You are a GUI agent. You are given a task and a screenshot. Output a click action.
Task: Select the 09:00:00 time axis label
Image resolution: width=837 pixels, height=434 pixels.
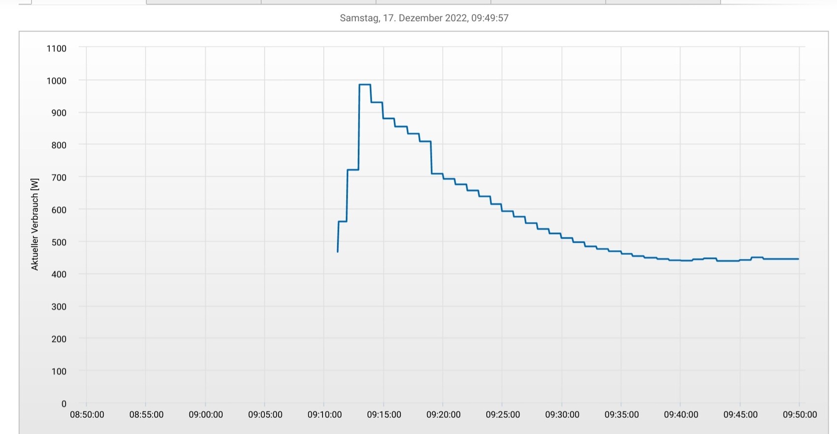pyautogui.click(x=206, y=415)
